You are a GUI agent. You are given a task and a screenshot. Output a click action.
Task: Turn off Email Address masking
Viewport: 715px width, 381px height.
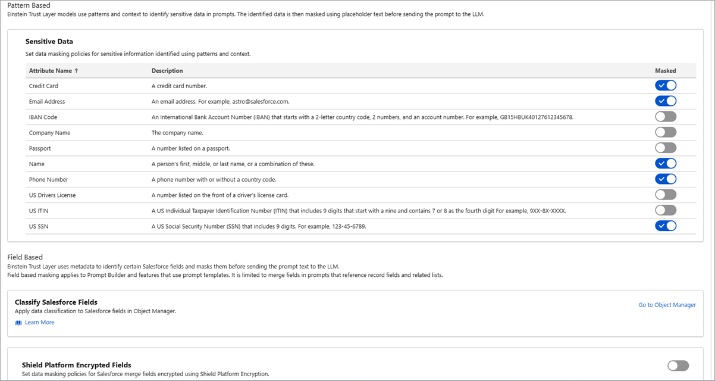666,101
